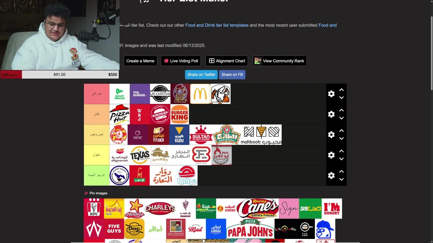This screenshot has width=433, height=243.
Task: Move the الله يعز النعمة tier row up
Action: [341, 171]
